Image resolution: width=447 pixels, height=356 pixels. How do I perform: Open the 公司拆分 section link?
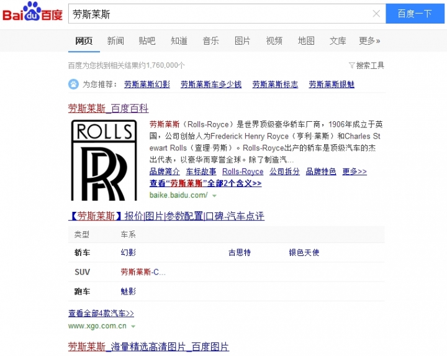(284, 171)
